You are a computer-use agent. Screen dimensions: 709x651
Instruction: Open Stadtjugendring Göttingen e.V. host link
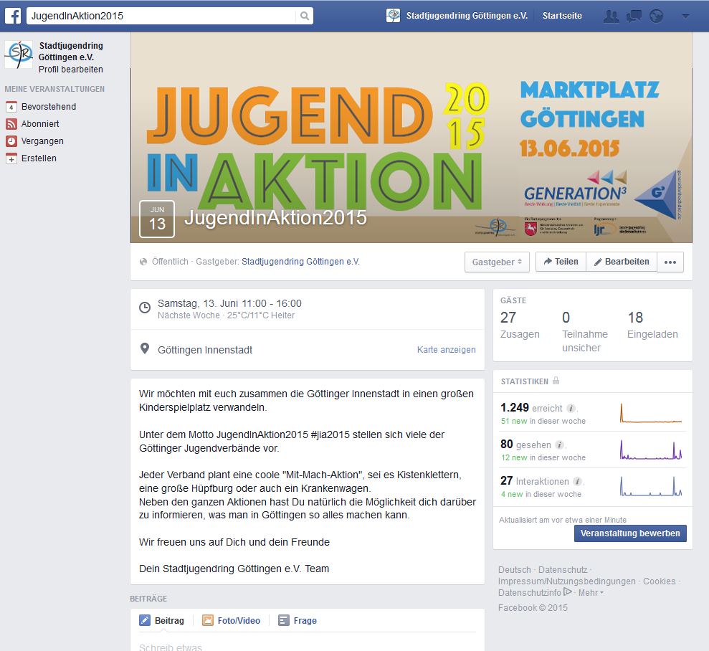(x=300, y=262)
